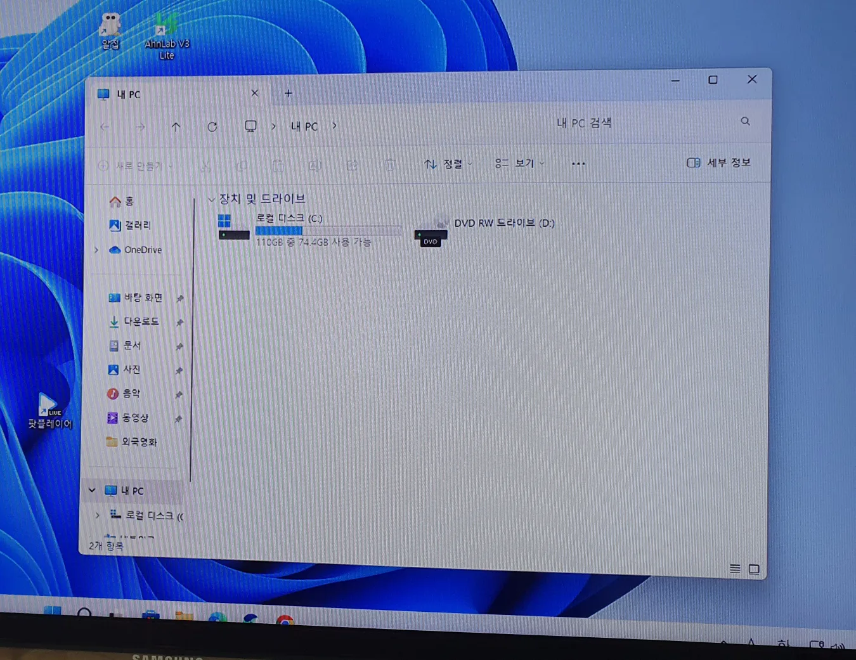Click the File Explorer taskbar icon
The image size is (856, 660).
point(184,616)
